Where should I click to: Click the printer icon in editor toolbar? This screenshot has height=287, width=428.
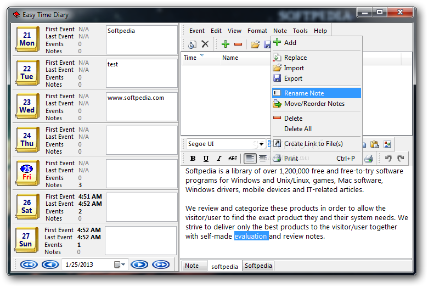coord(369,159)
